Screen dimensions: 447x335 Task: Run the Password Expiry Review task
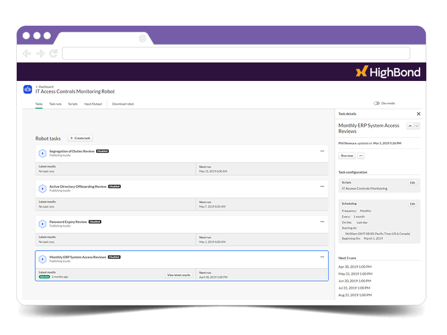point(42,224)
